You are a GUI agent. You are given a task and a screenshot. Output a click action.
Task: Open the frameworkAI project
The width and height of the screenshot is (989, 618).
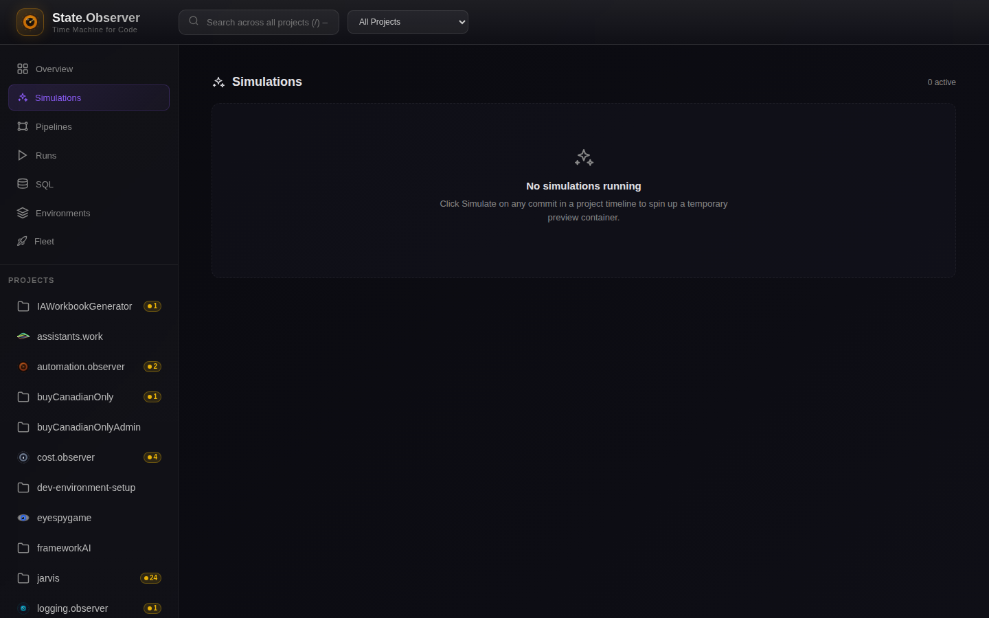(89, 548)
